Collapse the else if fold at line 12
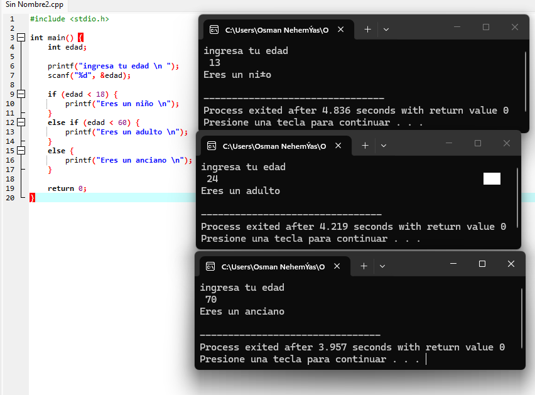The width and height of the screenshot is (535, 395). point(21,122)
